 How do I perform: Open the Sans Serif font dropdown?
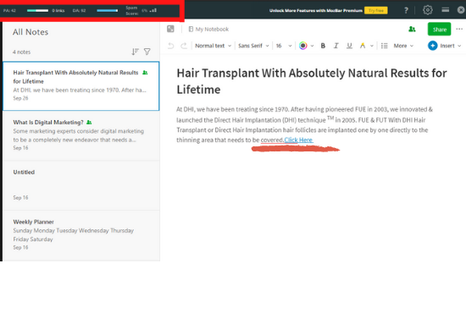[253, 46]
